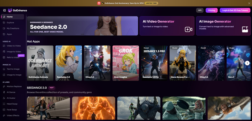Image resolution: width=252 pixels, height=121 pixels.
Task: Open the Explore menu item
Action: tap(12, 23)
